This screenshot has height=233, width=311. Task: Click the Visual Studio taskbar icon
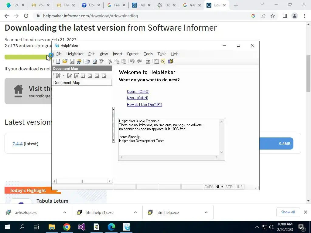tap(81, 227)
